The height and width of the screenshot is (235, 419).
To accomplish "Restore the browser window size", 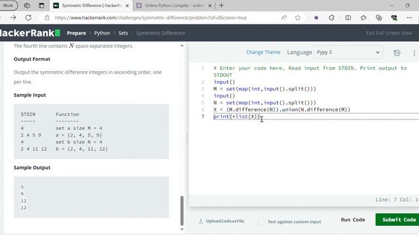I will click(407, 6).
